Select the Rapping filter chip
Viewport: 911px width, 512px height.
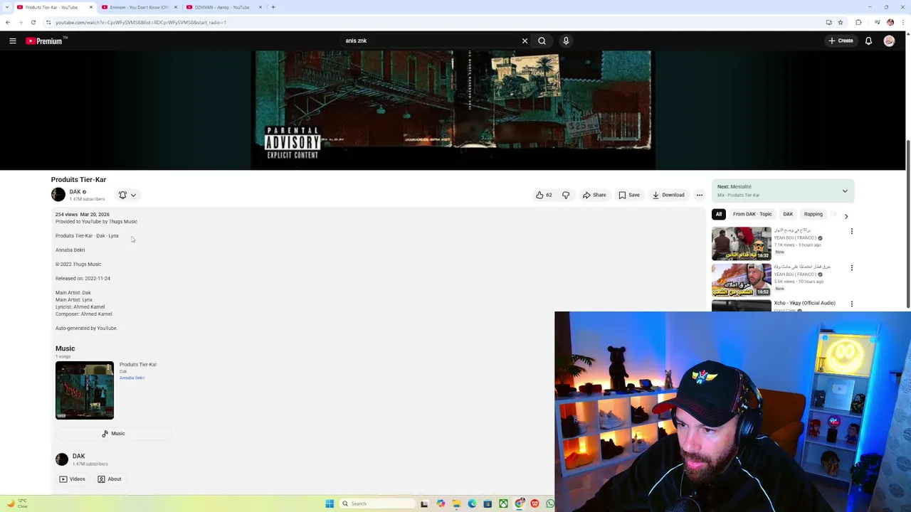(x=813, y=214)
